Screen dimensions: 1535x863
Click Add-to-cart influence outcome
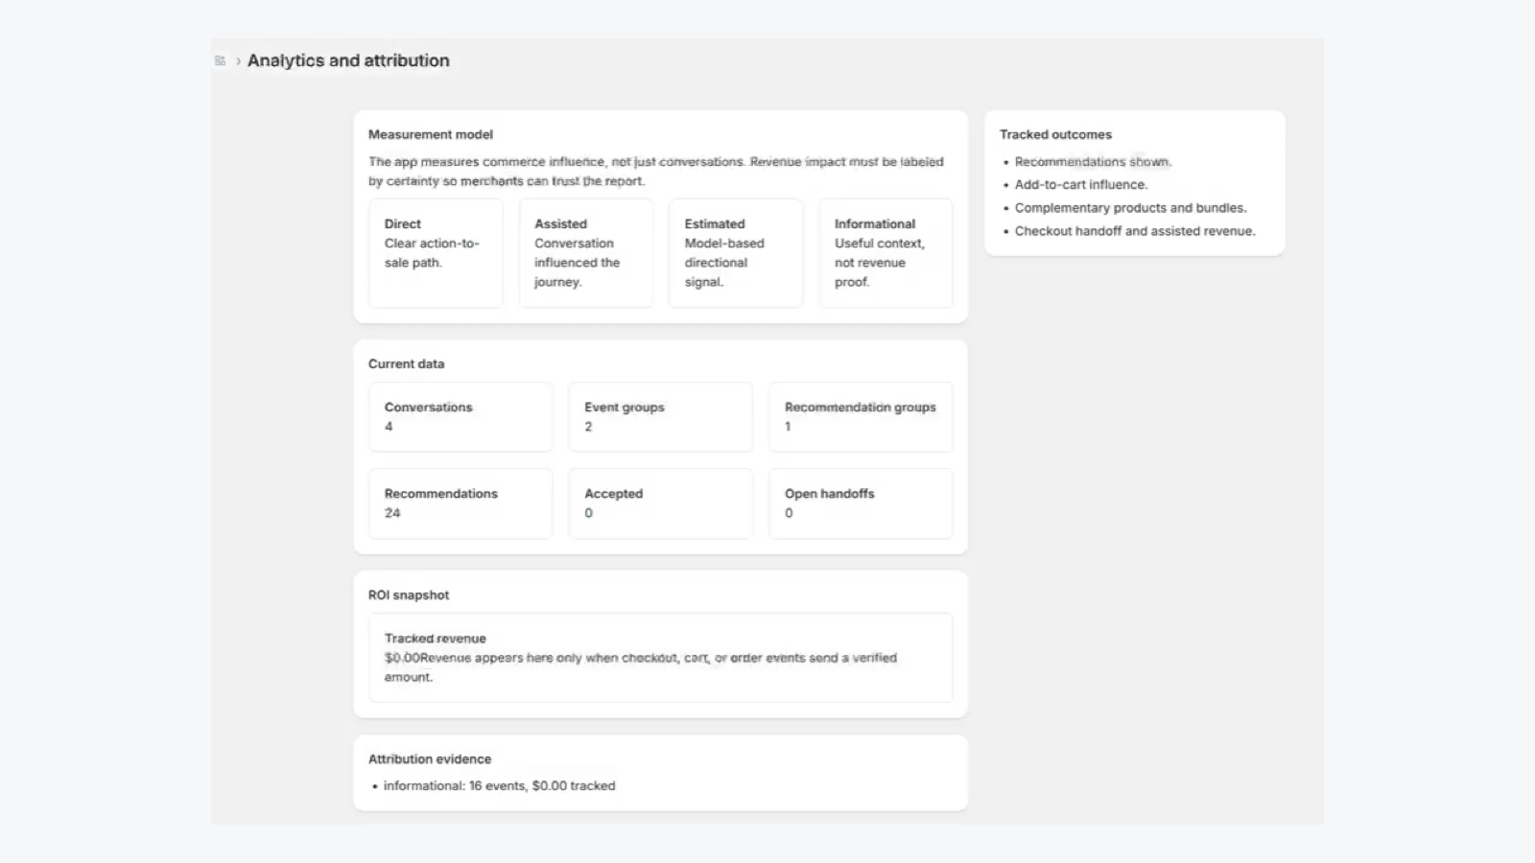click(1081, 185)
